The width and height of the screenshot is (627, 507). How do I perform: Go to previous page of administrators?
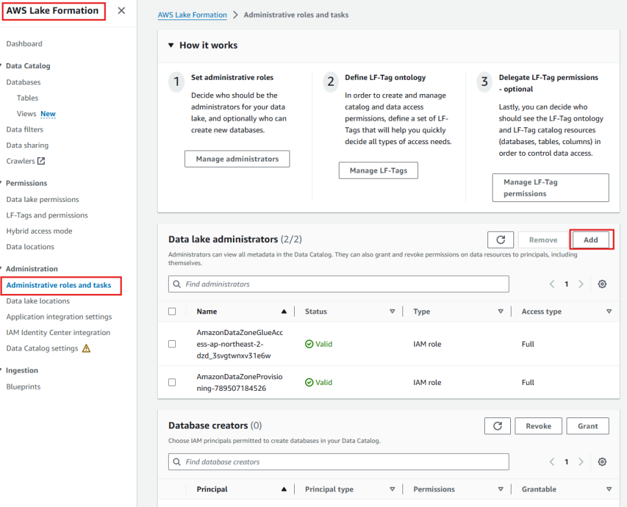tap(552, 284)
